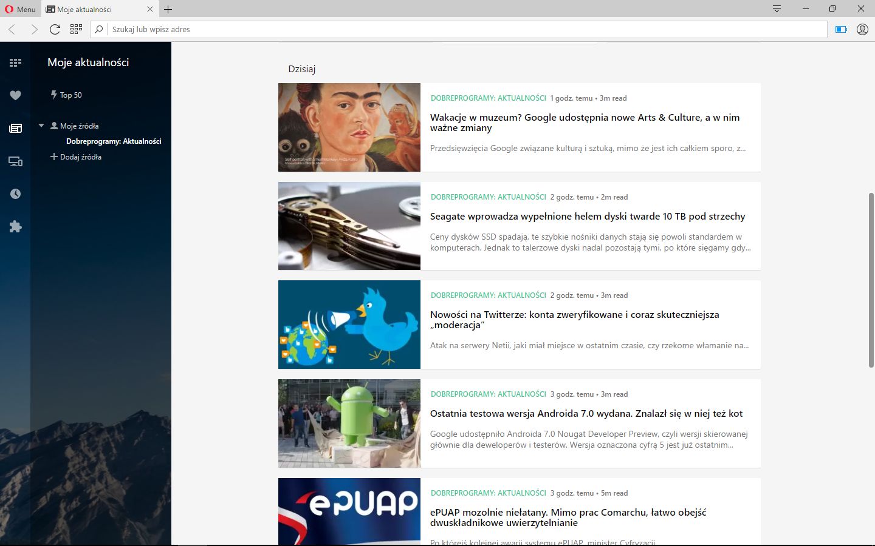This screenshot has height=546, width=875.
Task: Minimize the Opera window
Action: pos(806,8)
